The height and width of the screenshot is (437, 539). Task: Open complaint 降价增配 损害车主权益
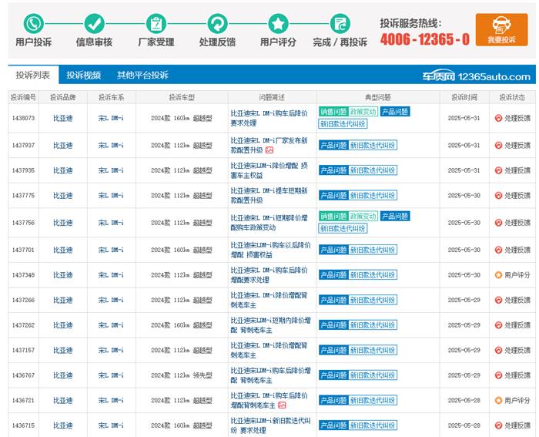(x=269, y=170)
